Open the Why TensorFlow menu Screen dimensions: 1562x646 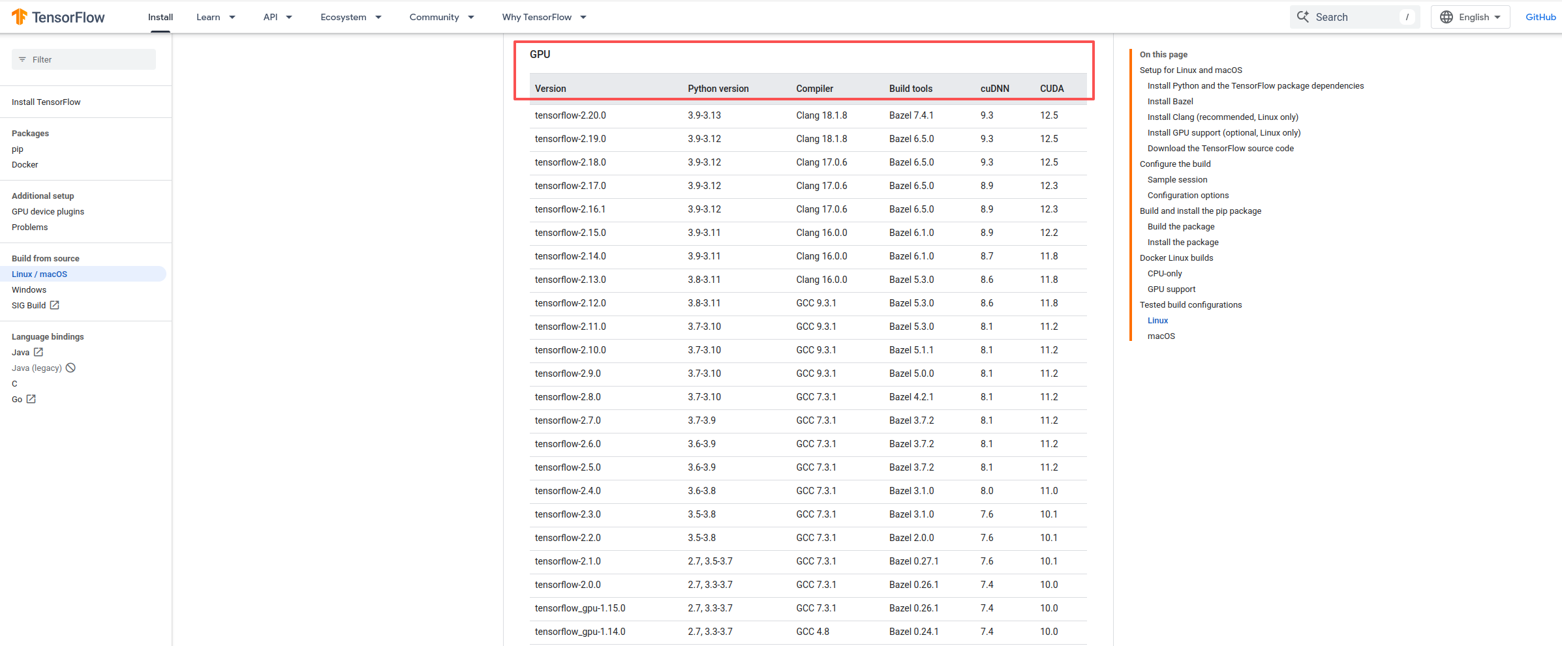click(537, 17)
